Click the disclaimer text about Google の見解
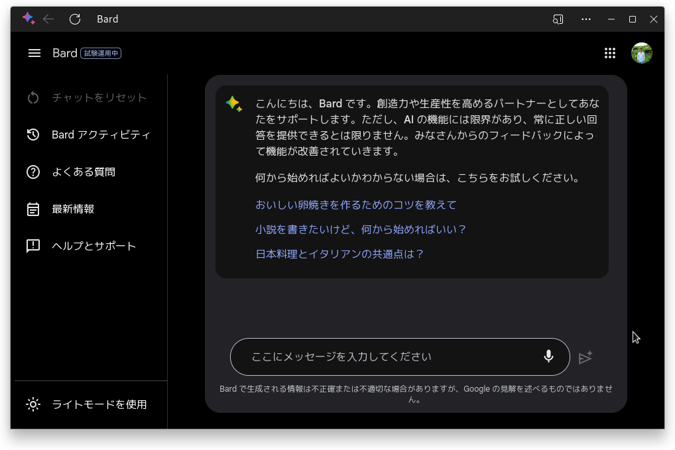The image size is (675, 450). 416,394
